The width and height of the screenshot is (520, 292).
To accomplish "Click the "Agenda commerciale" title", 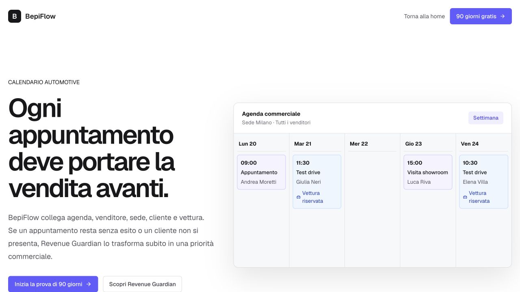I will pyautogui.click(x=271, y=114).
